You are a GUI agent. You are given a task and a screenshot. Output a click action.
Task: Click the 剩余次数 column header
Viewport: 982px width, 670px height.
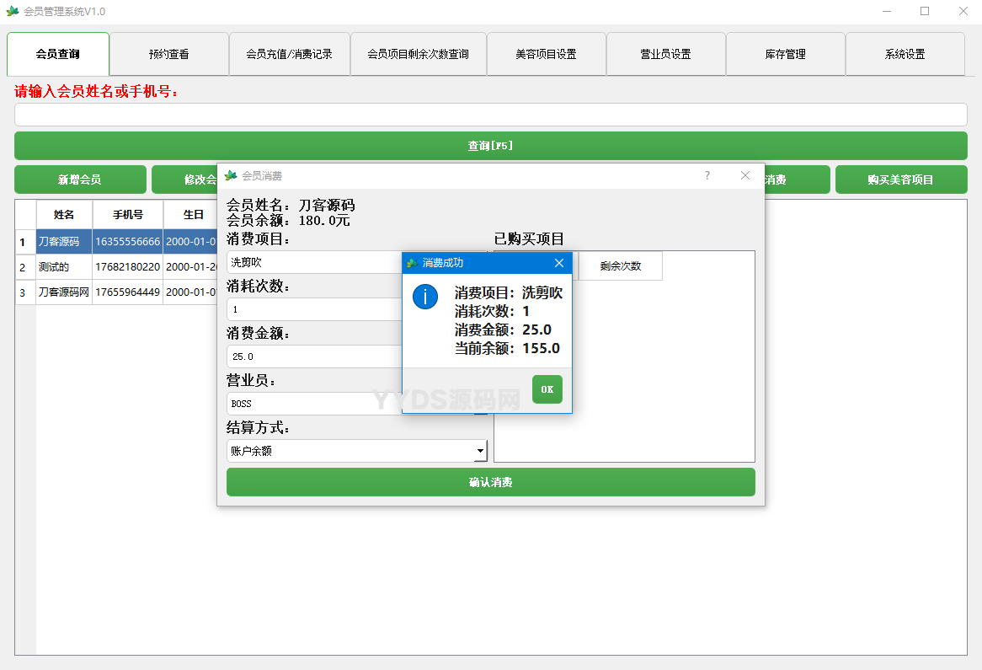(621, 265)
